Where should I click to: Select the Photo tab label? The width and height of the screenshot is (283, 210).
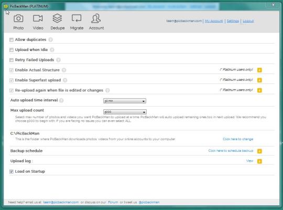point(18,28)
